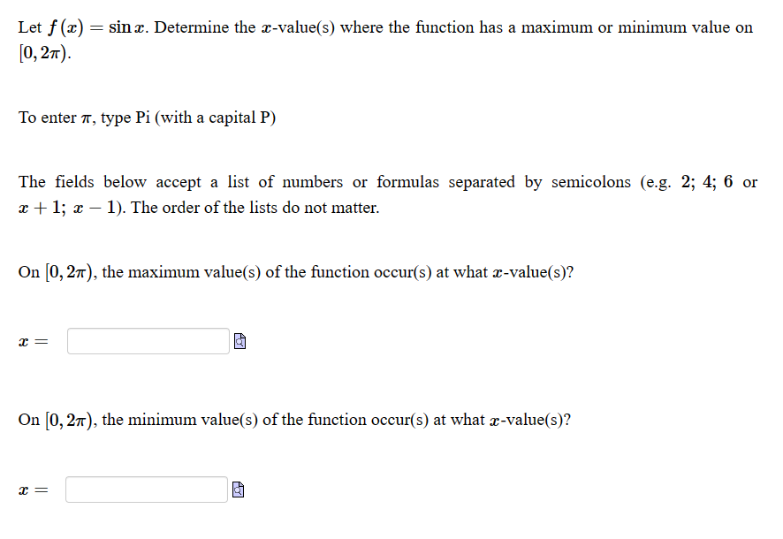Click the empty answer box below the maximum question

tap(147, 340)
